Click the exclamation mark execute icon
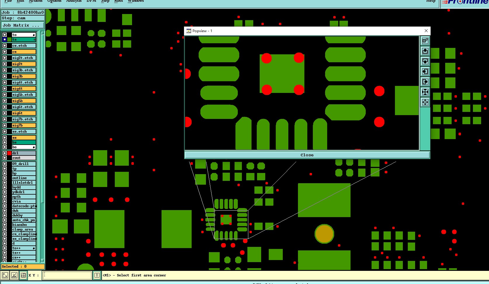Image resolution: width=489 pixels, height=284 pixels. click(97, 275)
